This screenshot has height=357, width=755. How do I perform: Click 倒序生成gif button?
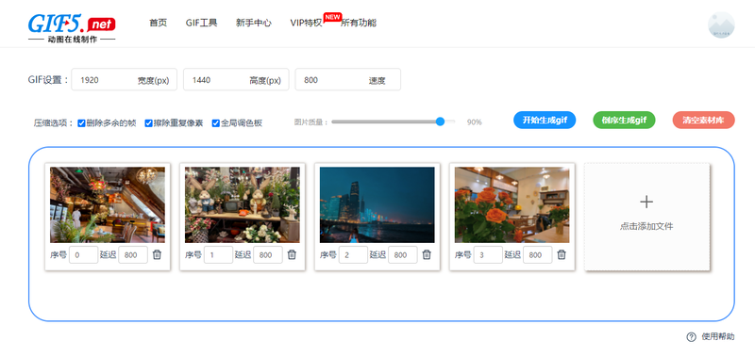[624, 121]
